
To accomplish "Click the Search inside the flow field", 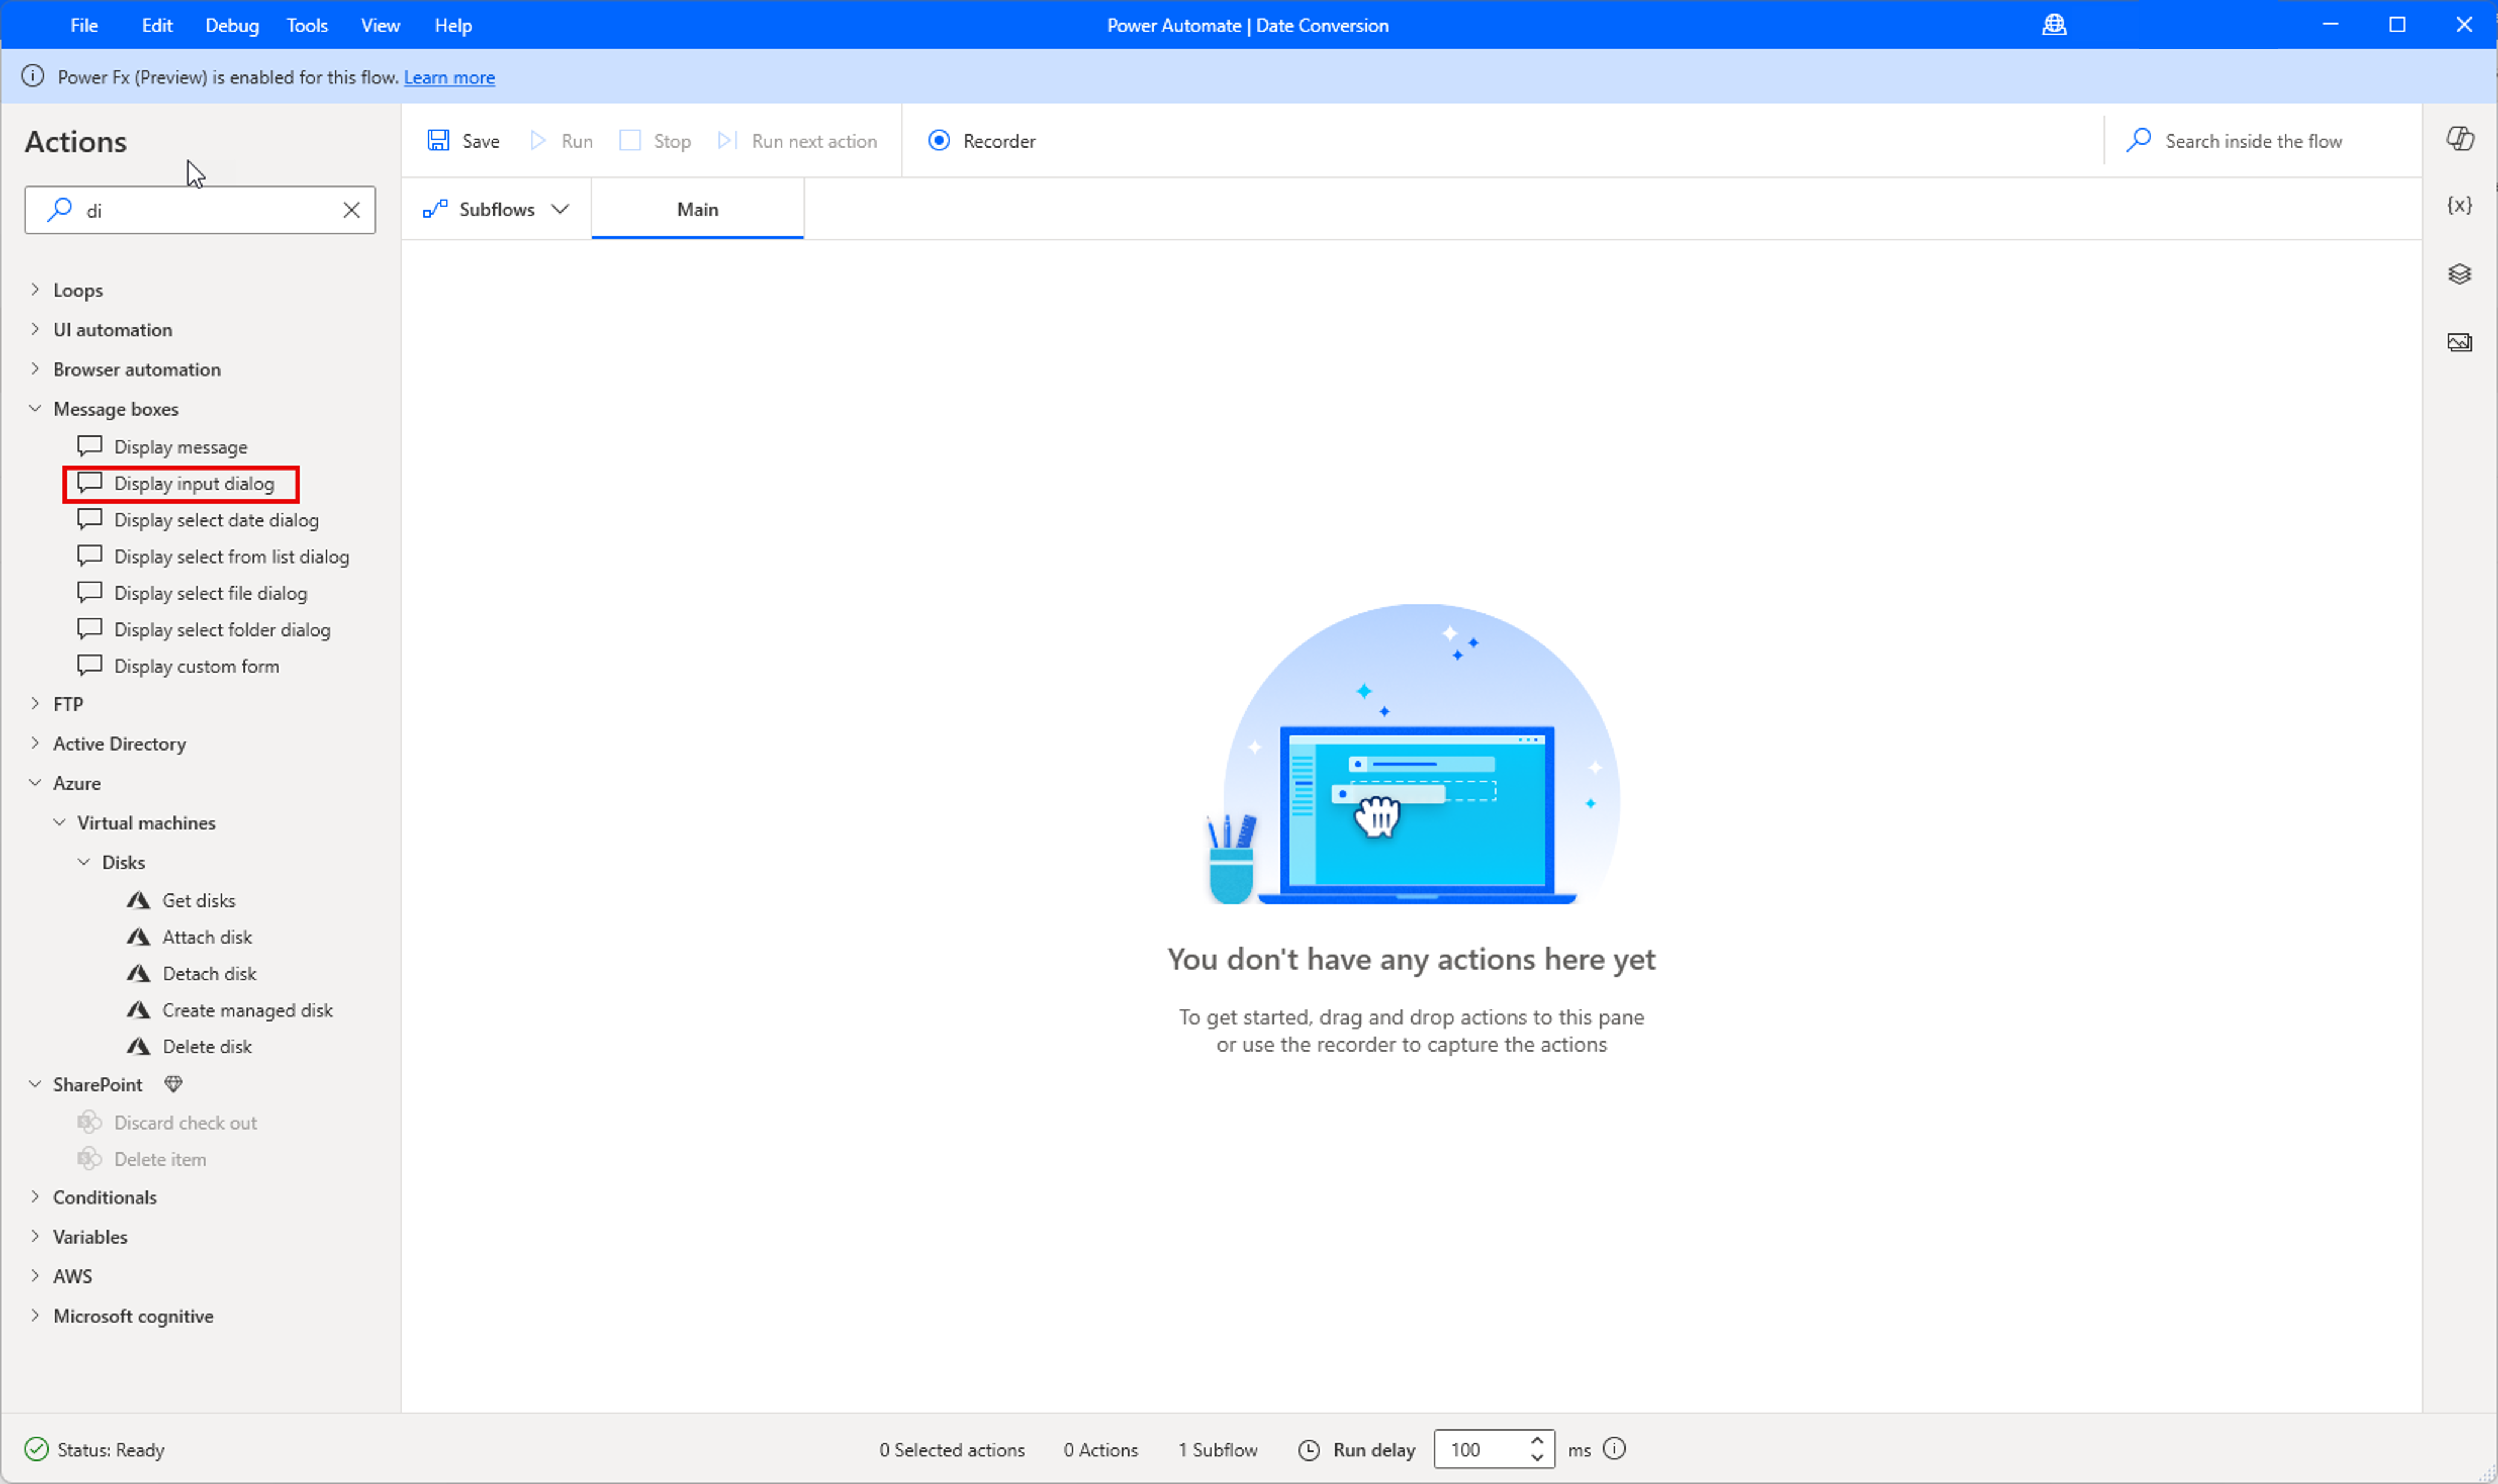I will 2252,141.
